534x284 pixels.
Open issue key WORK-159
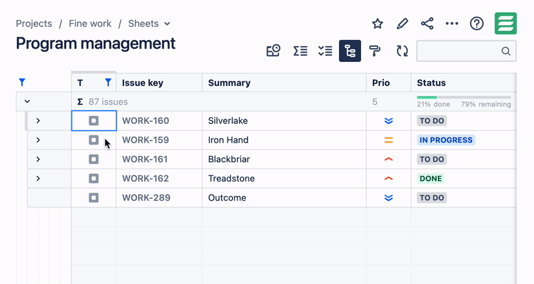[x=146, y=140]
